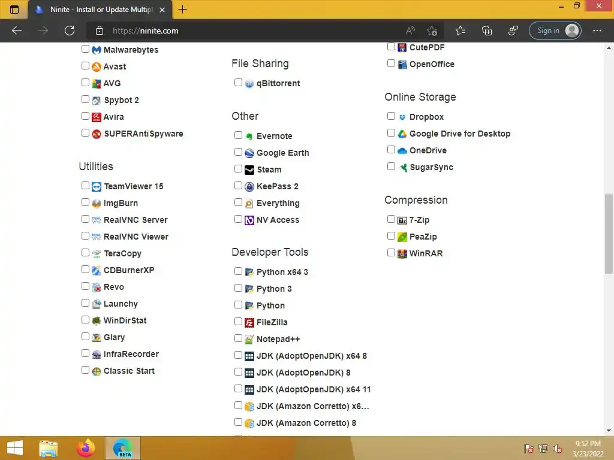This screenshot has height=460, width=614.
Task: Open the Windows Start menu
Action: pos(15,448)
